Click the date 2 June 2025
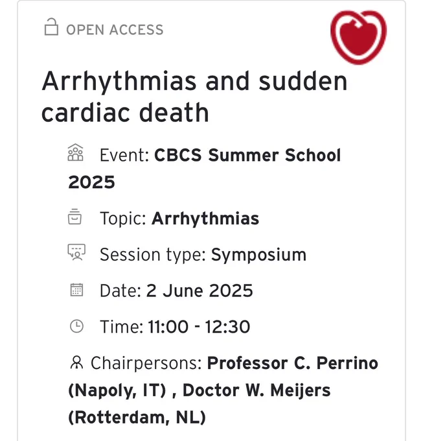This screenshot has width=423, height=441. (x=200, y=291)
